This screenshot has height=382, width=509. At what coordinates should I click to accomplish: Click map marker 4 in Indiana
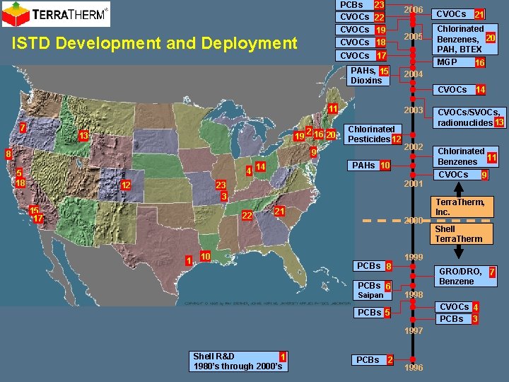click(x=249, y=170)
